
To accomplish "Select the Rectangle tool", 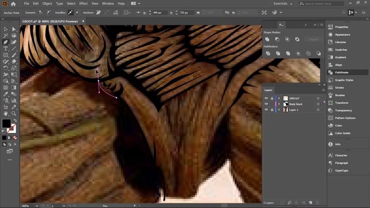I will pos(6,55).
